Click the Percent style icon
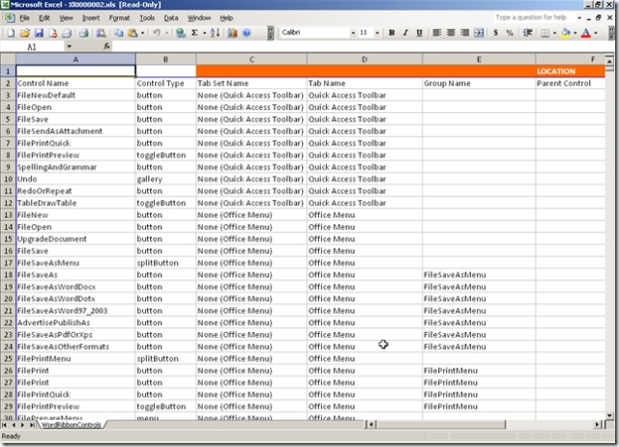Screen dimensions: 619x447 (x=510, y=33)
